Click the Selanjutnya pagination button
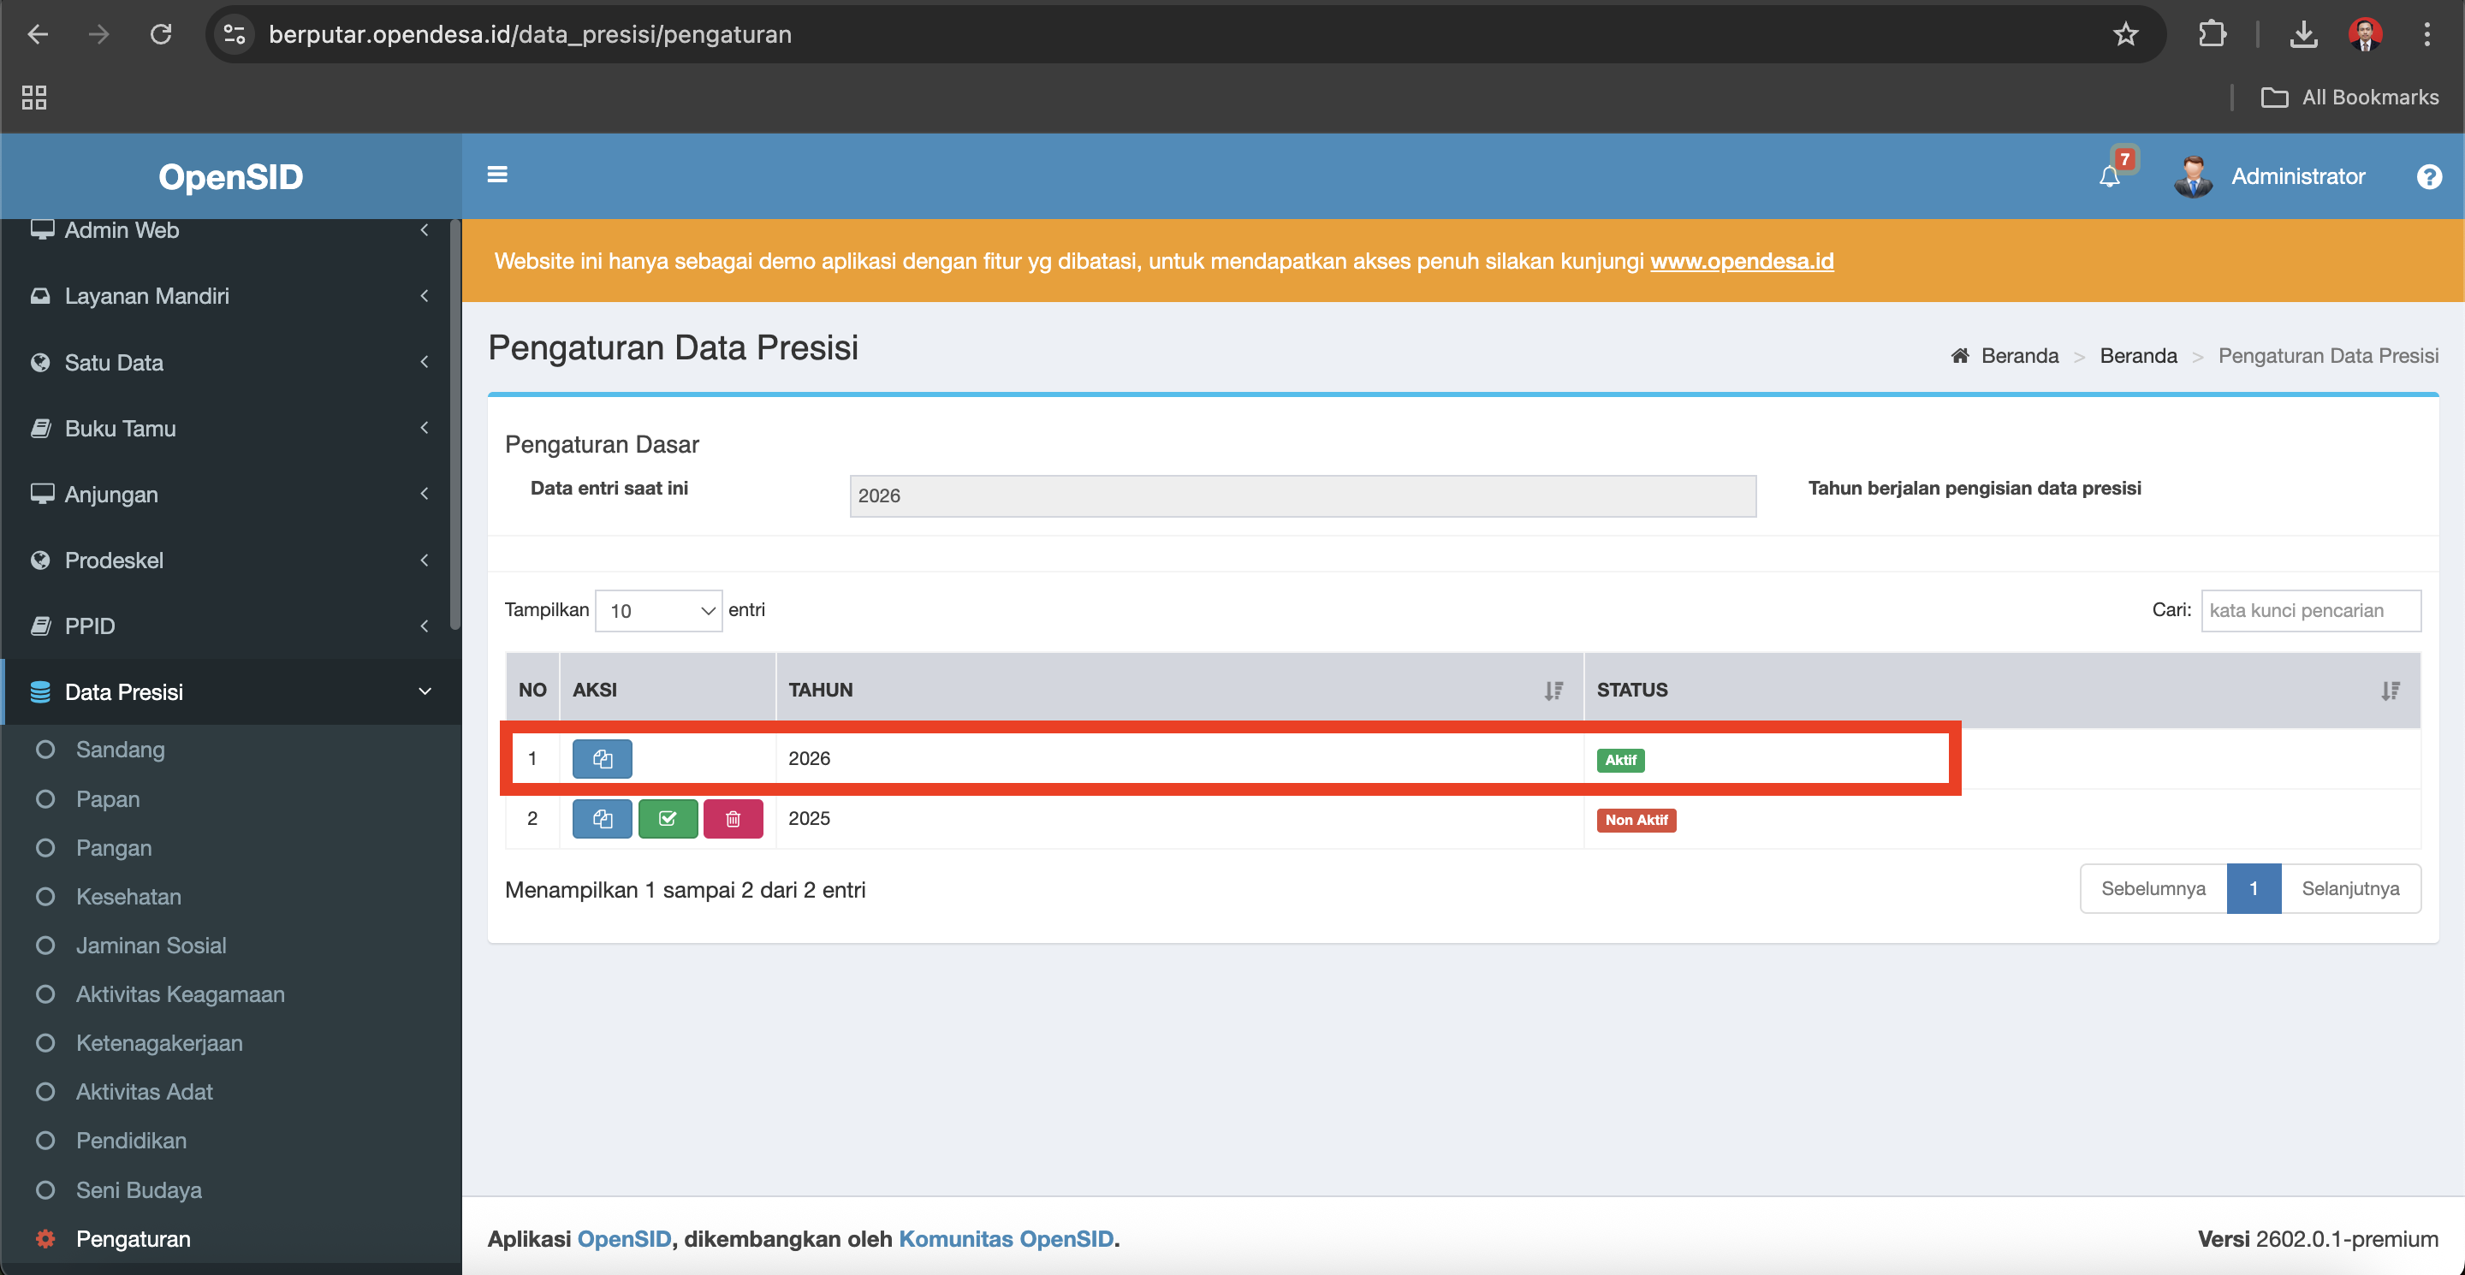This screenshot has height=1275, width=2465. [2349, 888]
